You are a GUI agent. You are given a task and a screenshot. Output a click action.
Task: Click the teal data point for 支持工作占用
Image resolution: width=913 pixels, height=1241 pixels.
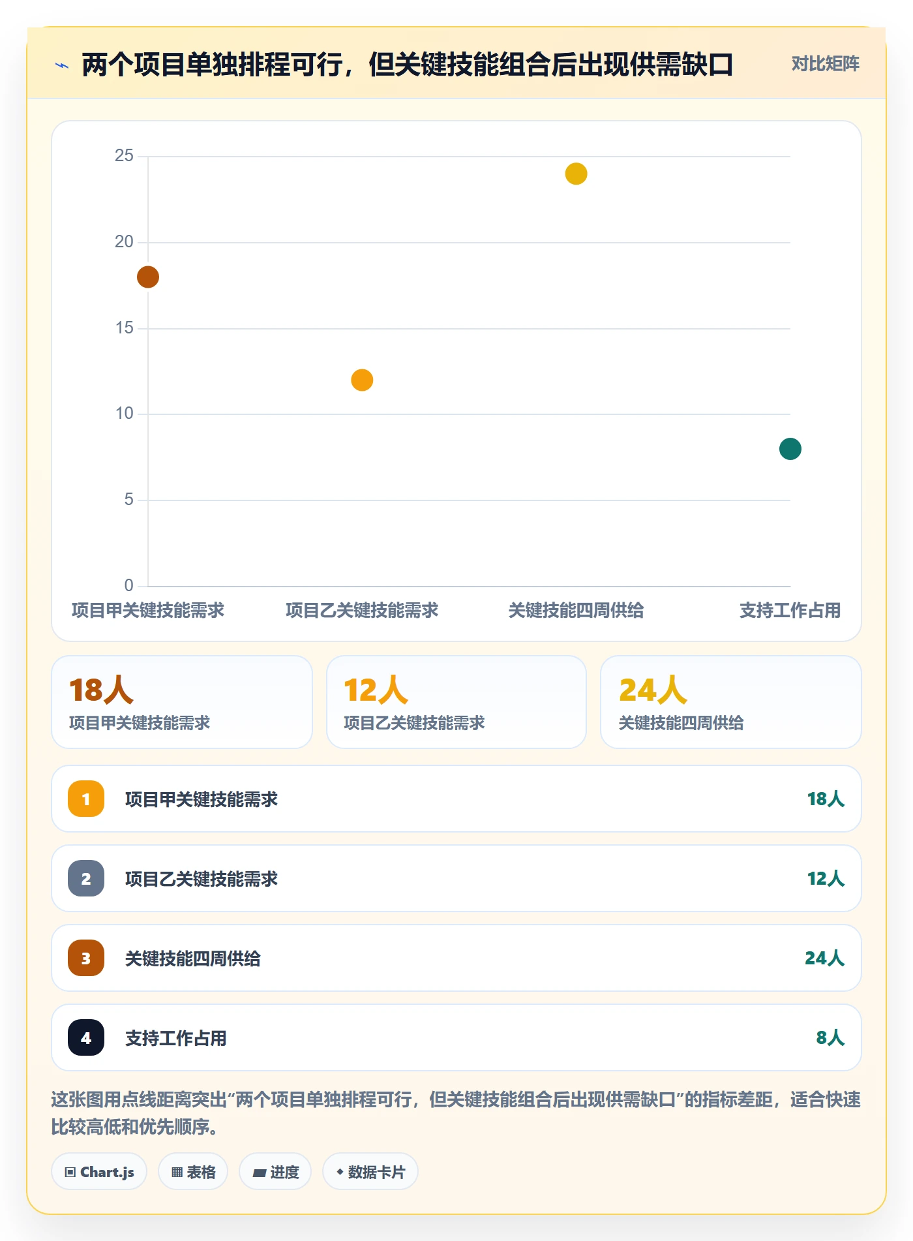pos(790,449)
